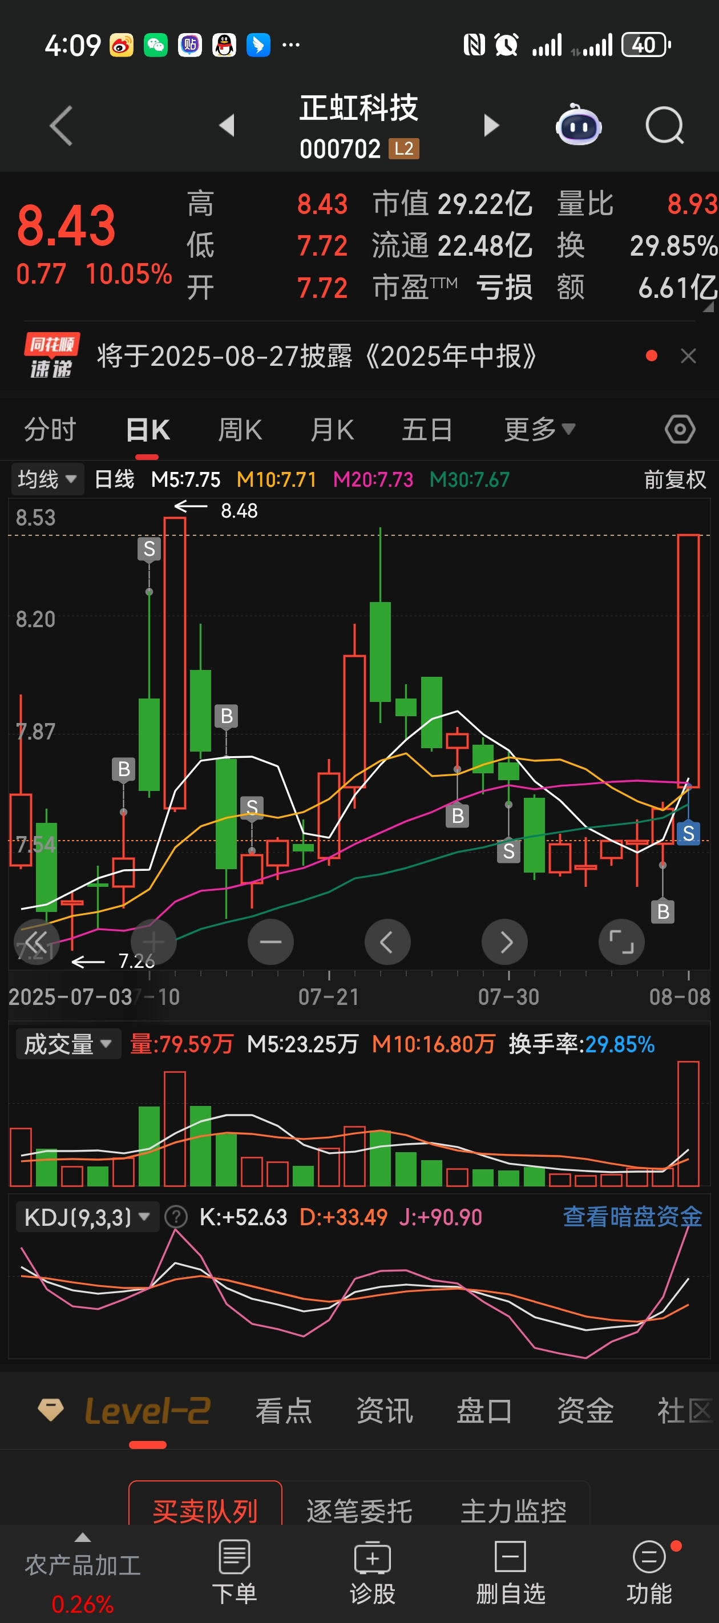Tap the 量:79.59万 volume reading
This screenshot has height=1623, width=719.
(181, 1044)
